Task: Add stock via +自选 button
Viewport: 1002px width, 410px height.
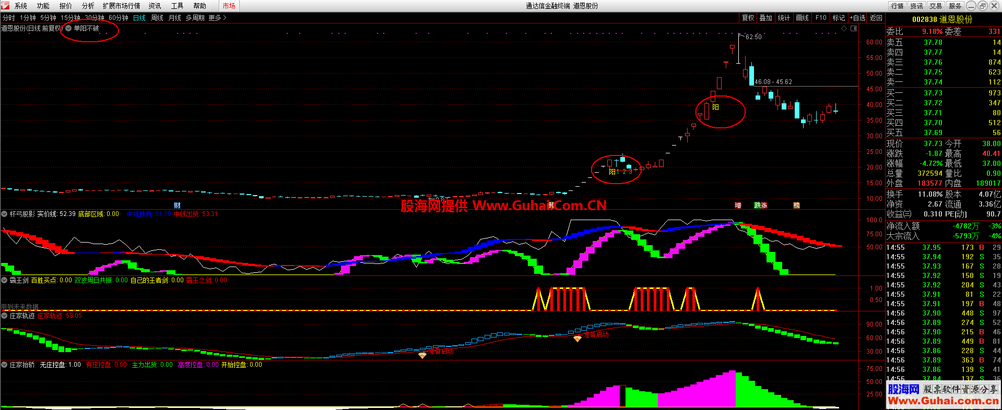Action: [858, 18]
